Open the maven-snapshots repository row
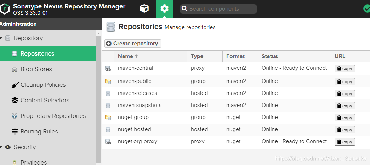 (x=140, y=105)
